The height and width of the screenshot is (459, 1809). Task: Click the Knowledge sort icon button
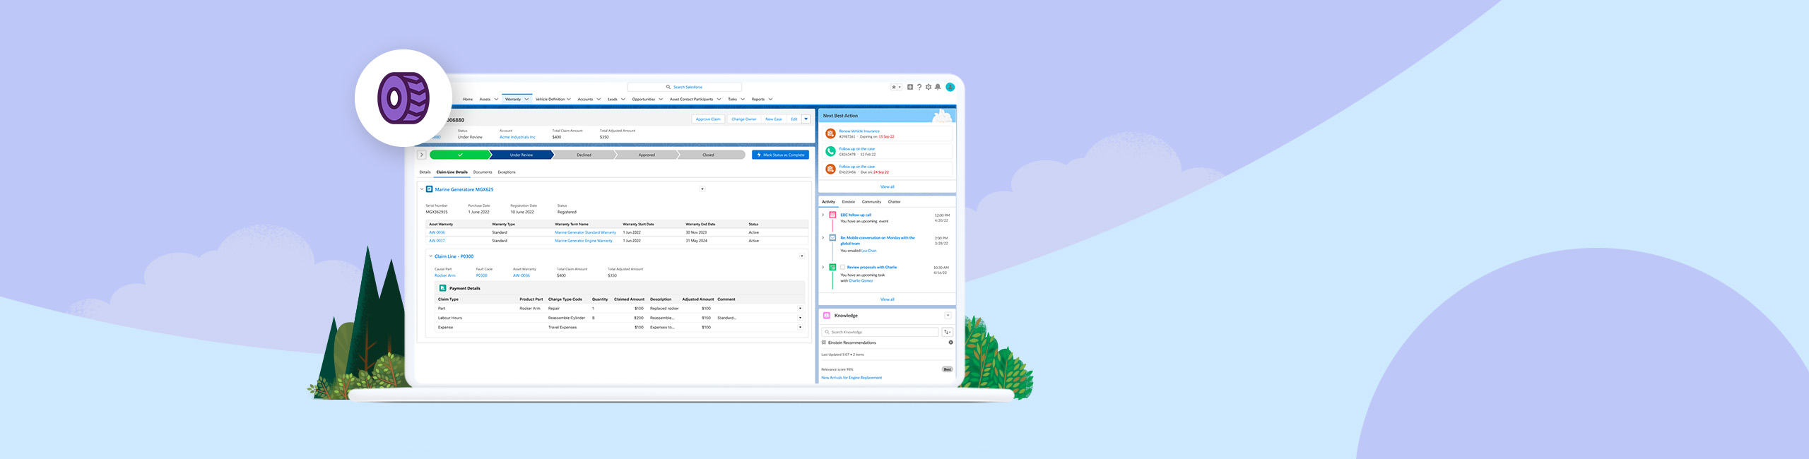[947, 332]
